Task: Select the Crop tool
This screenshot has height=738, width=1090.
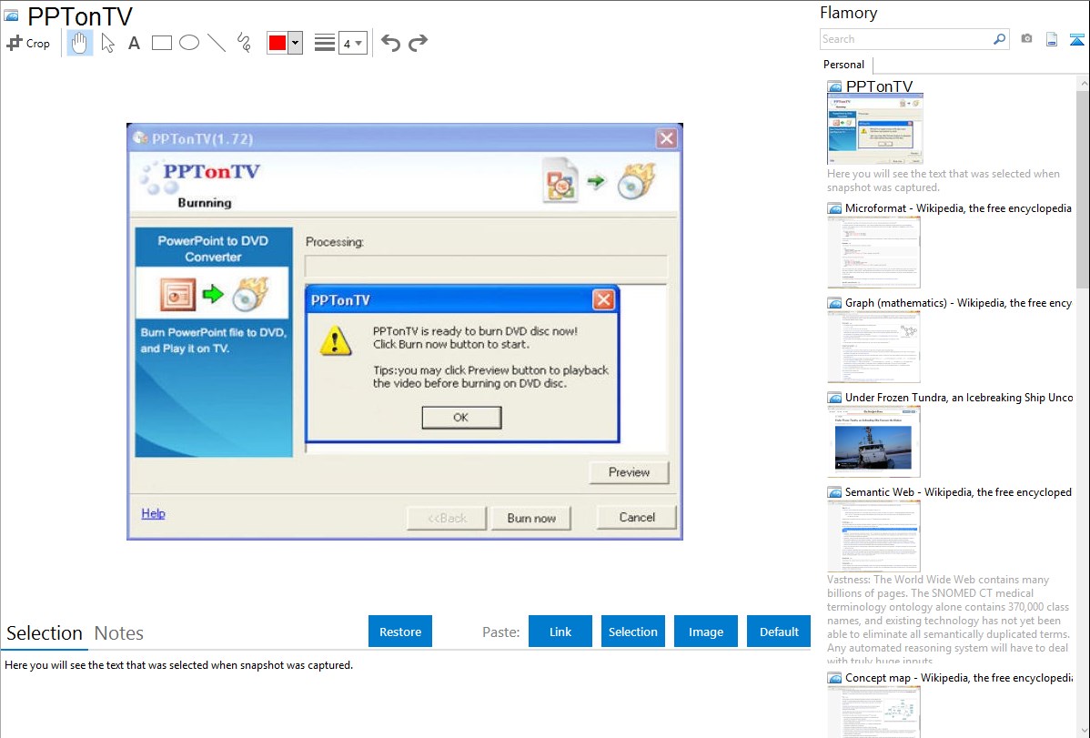Action: (28, 43)
